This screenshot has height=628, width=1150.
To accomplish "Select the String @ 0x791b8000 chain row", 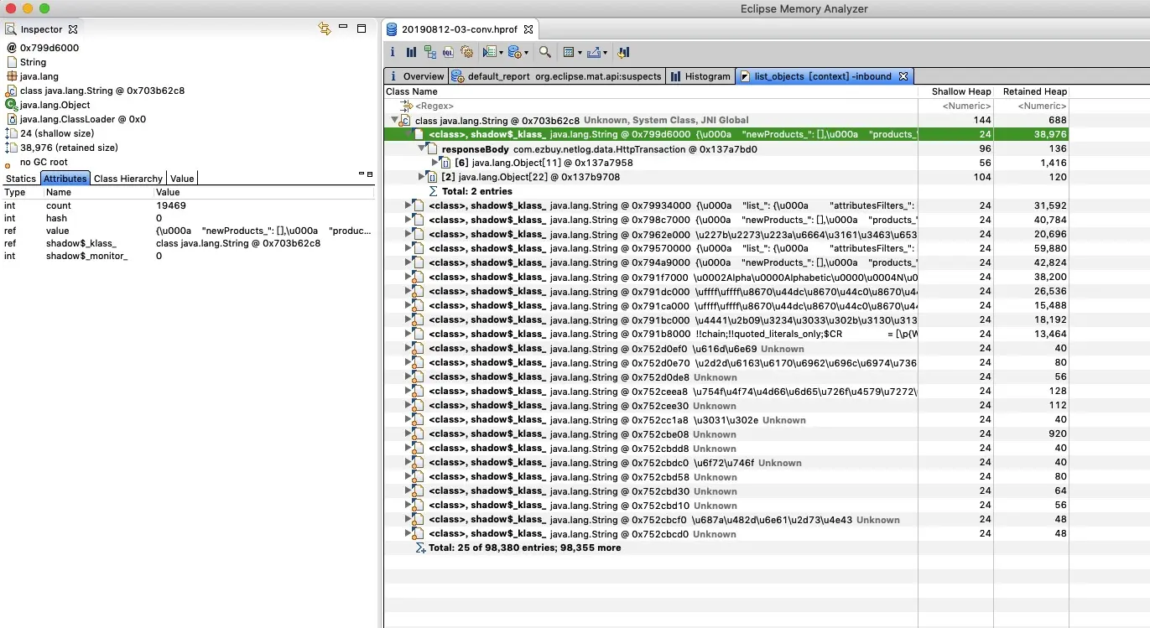I will pyautogui.click(x=727, y=334).
